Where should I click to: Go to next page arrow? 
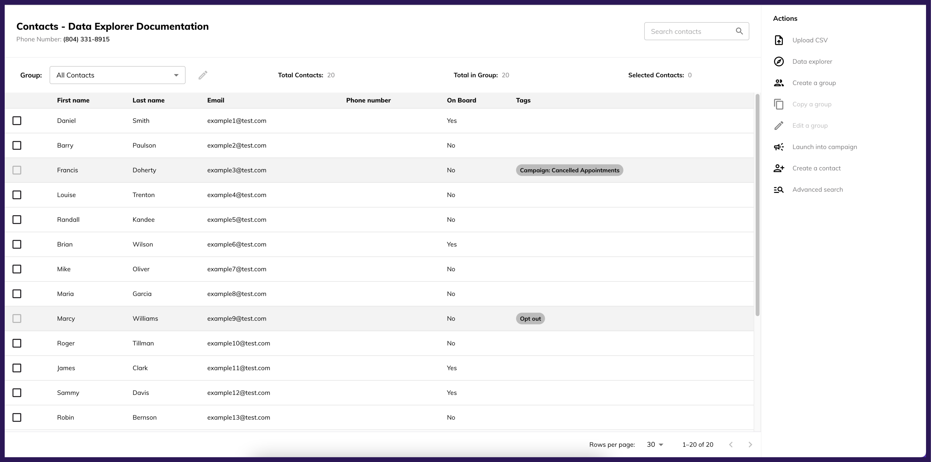(x=750, y=444)
